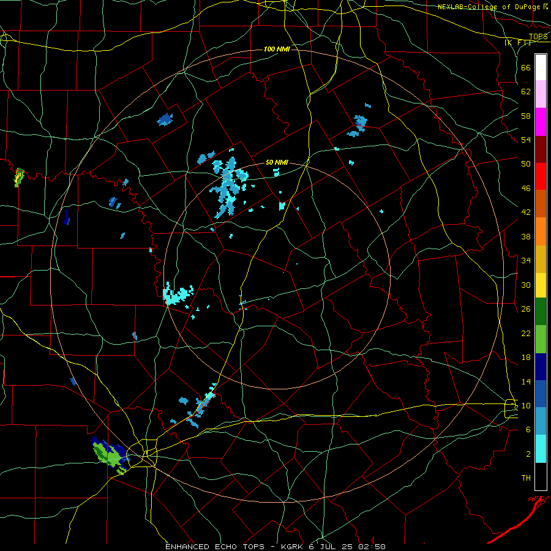Screen dimensions: 551x551
Task: Click the 54 value on the scale
Action: coord(526,140)
